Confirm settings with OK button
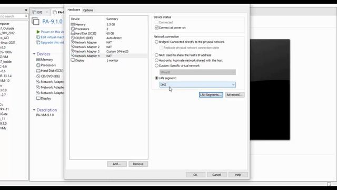Screen dimensions: 337x190 tap(195, 175)
